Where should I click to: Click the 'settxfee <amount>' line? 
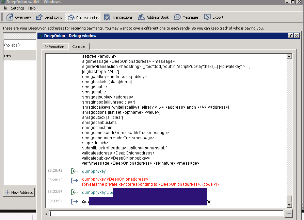click(x=99, y=56)
